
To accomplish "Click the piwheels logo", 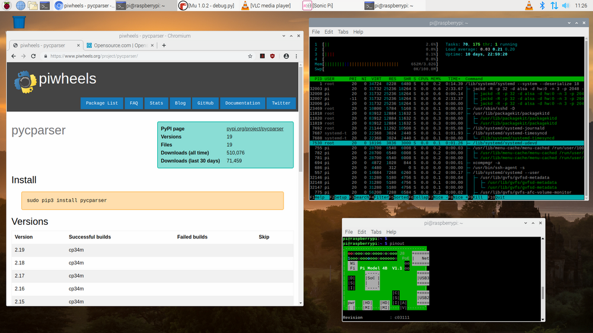I will pos(55,80).
